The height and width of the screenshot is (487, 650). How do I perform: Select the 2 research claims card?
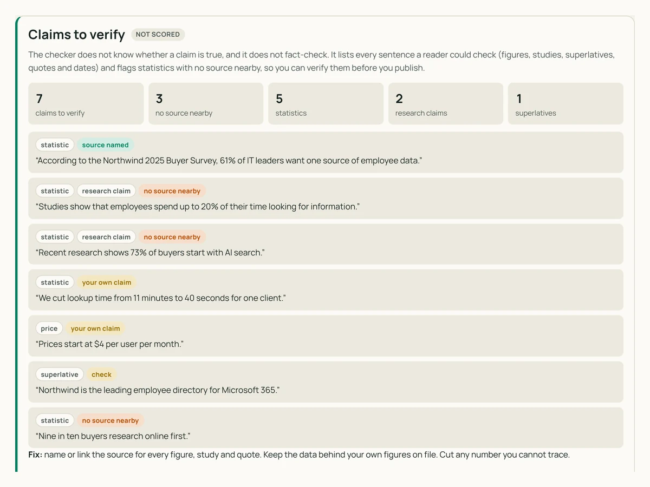(x=446, y=104)
